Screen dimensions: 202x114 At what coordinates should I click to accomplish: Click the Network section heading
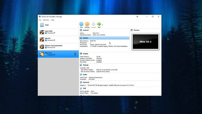(86, 82)
